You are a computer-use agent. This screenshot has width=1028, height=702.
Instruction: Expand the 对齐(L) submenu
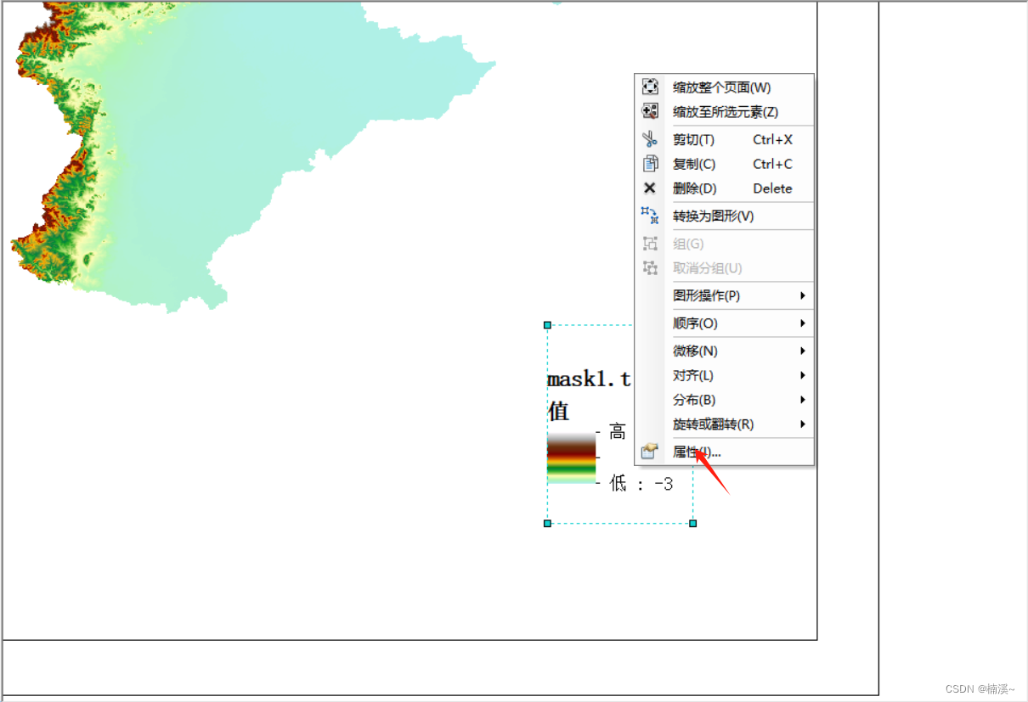point(724,375)
